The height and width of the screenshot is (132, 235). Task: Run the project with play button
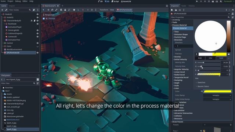coord(197,1)
